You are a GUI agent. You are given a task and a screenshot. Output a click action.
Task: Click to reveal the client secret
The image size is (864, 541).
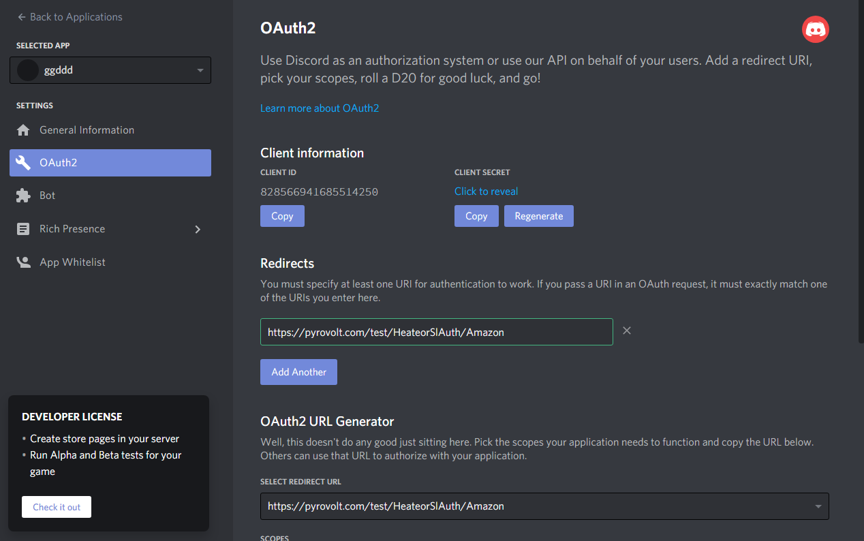pos(486,191)
